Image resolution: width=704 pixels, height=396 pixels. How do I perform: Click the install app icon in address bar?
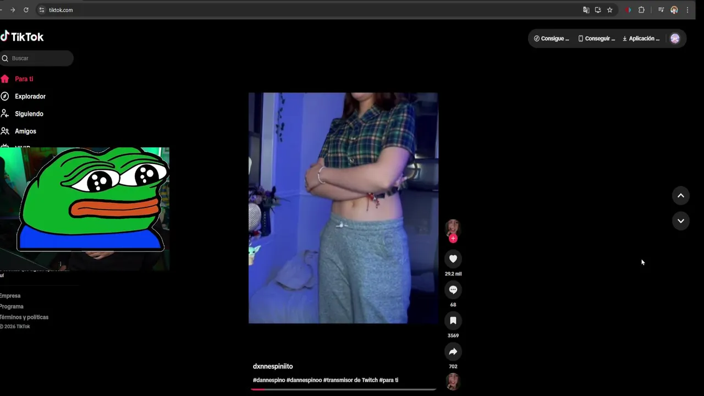tap(598, 10)
